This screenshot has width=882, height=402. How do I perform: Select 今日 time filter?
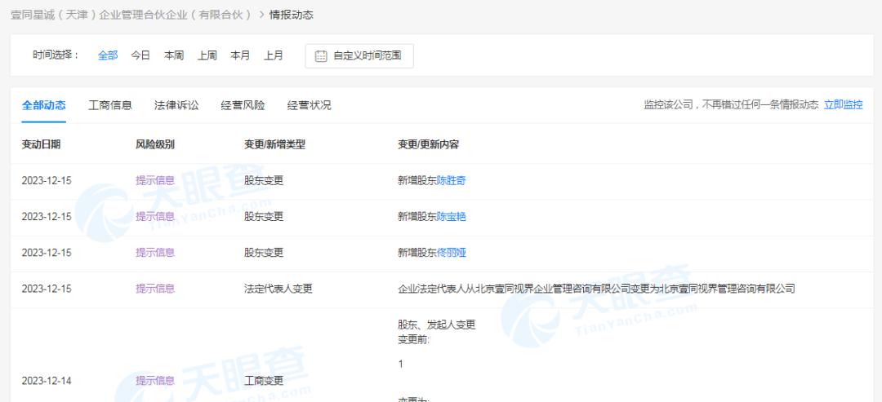140,55
